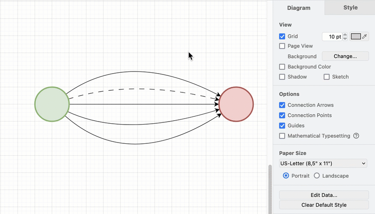Switch to the Diagram tab
Image resolution: width=375 pixels, height=214 pixels.
[x=299, y=8]
